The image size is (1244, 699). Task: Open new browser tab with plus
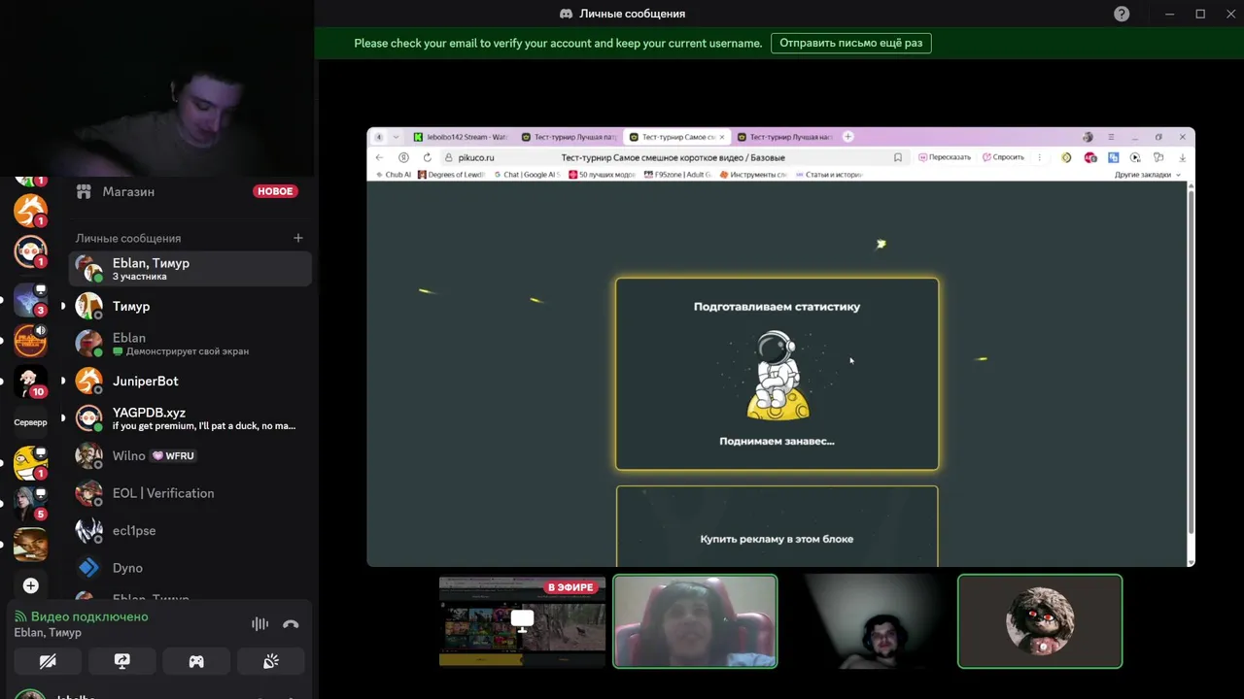pos(847,137)
